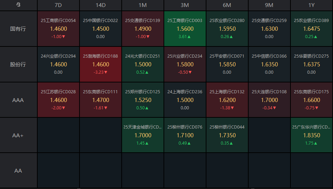Click the 股份行 row label
Screen dimensions: 333x189
(x=18, y=65)
